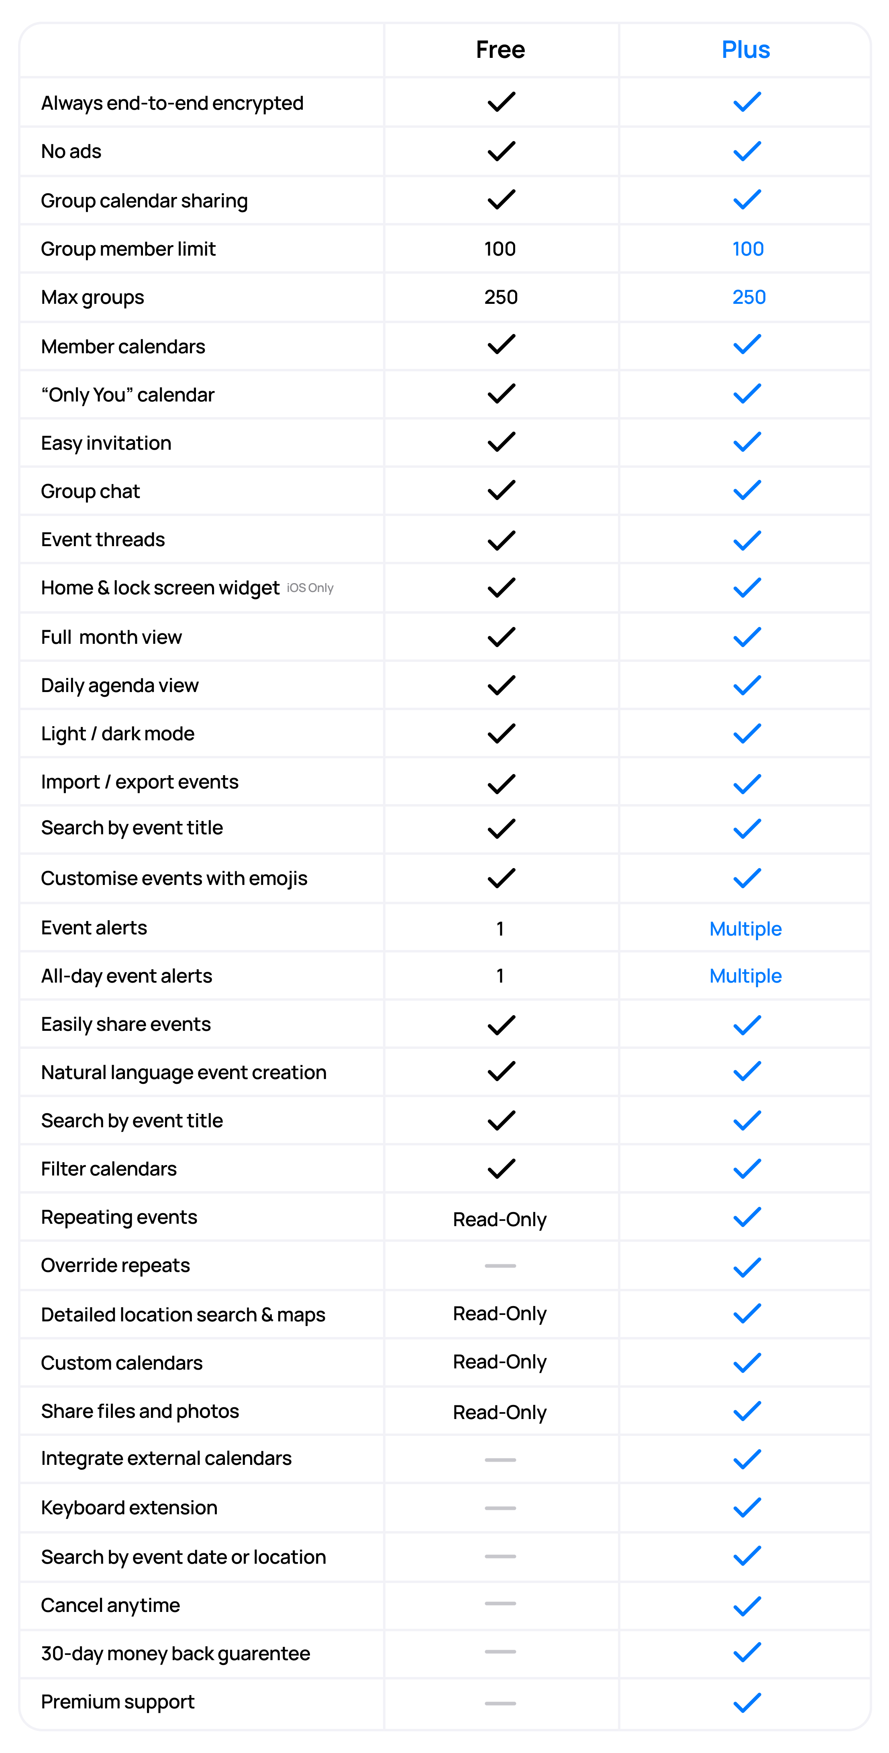Click the blue checkmark for Premium support

tap(747, 1703)
